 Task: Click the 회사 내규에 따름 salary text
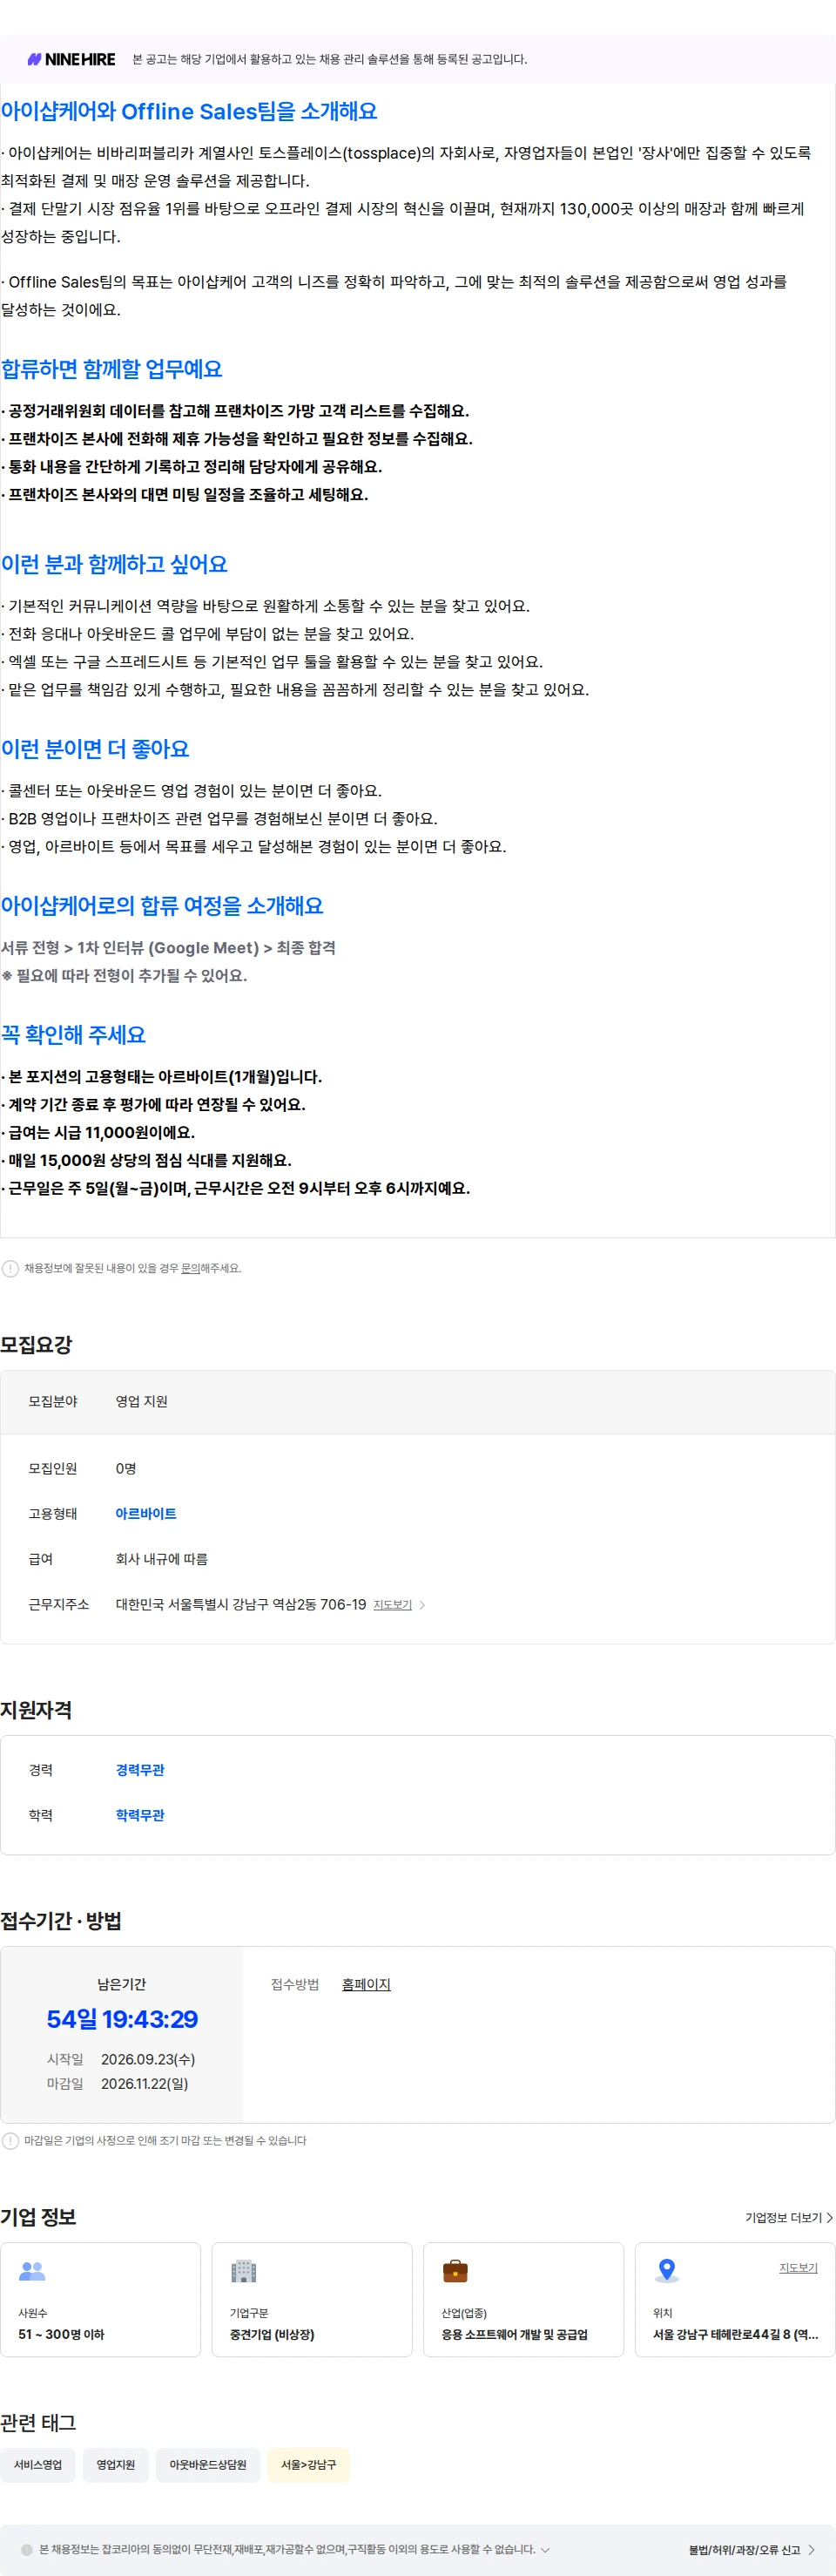(162, 1559)
